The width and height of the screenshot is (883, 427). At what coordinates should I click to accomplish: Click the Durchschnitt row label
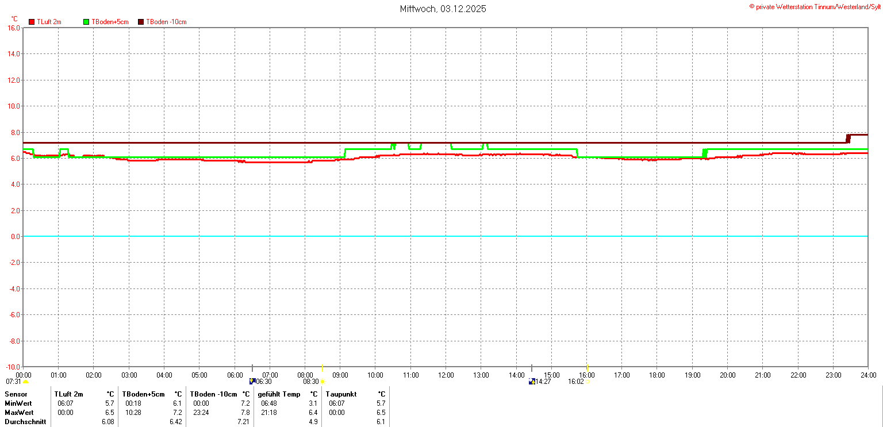[25, 422]
